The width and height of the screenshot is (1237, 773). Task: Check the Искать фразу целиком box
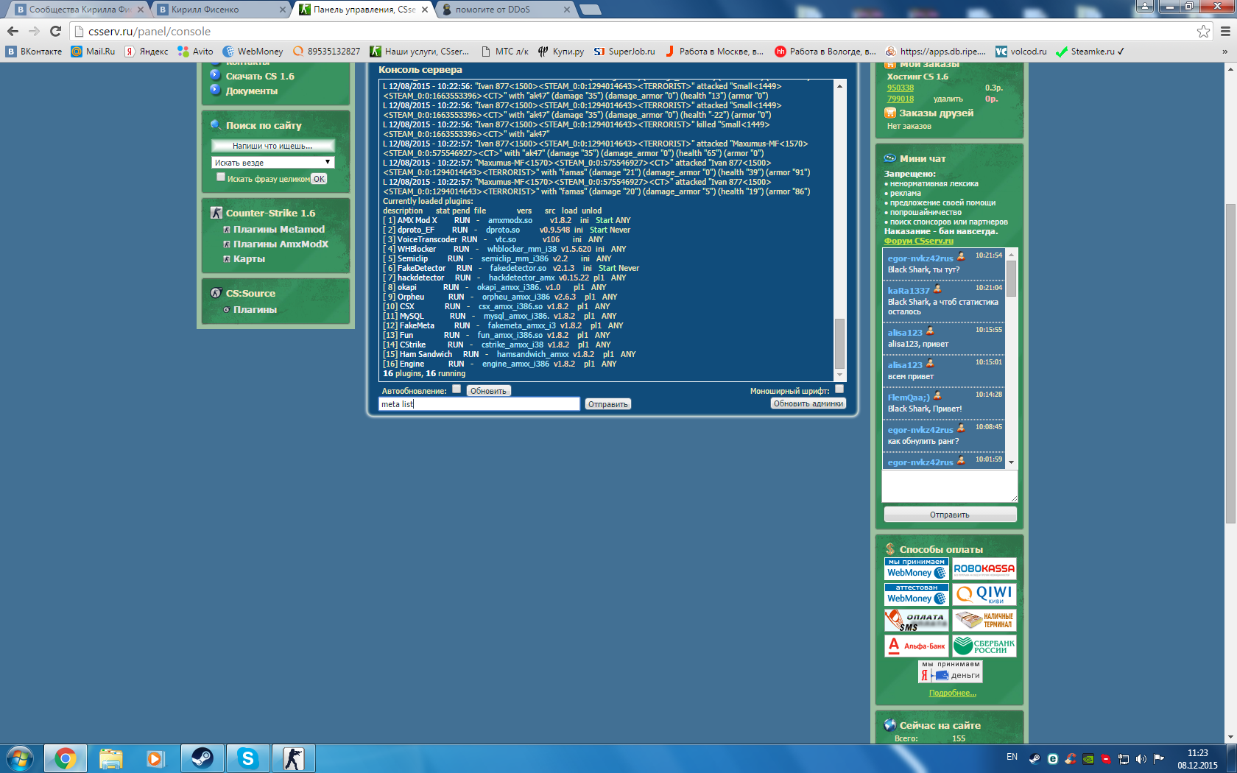pyautogui.click(x=221, y=177)
